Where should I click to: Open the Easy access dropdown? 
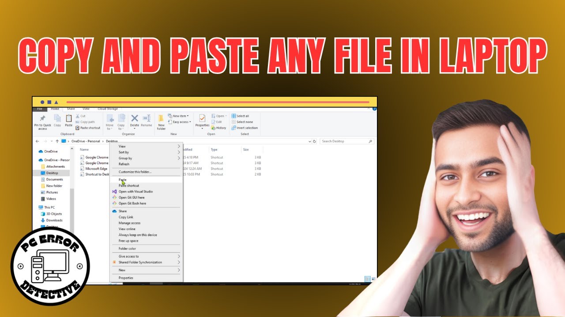pos(180,122)
